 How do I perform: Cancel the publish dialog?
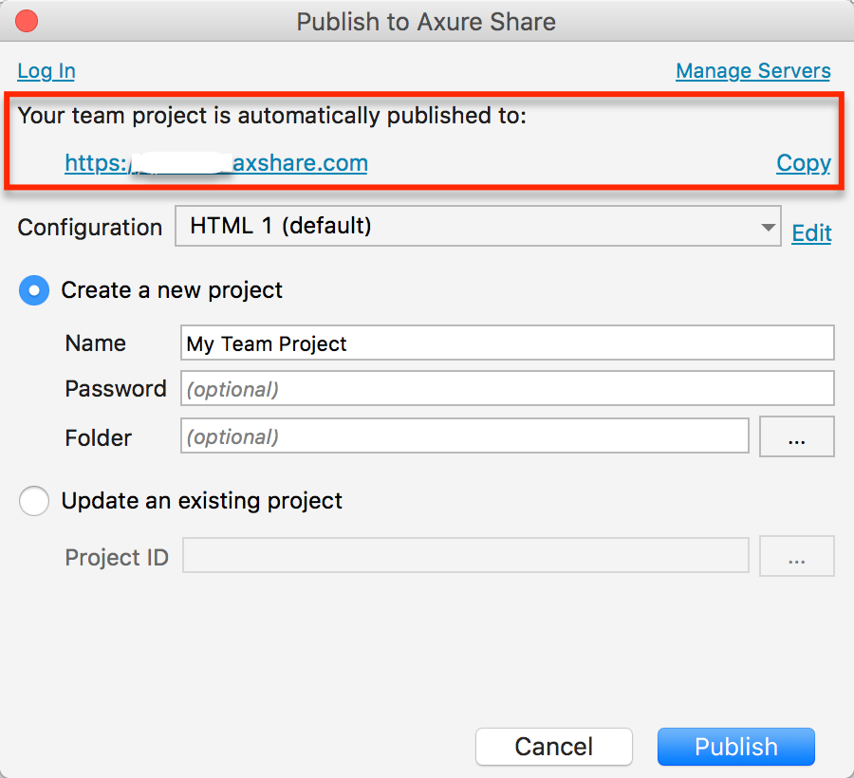(x=553, y=747)
